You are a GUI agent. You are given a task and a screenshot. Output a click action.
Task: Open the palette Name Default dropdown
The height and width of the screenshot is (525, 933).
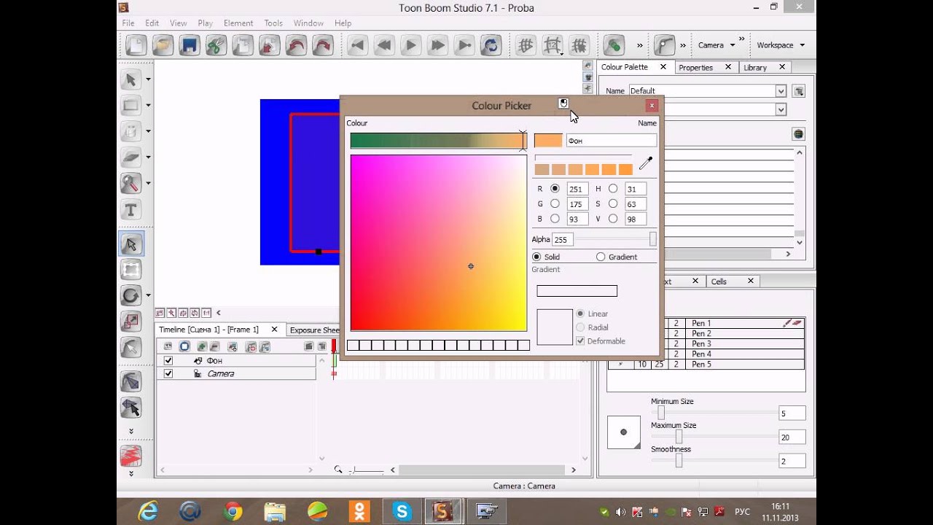coord(781,91)
